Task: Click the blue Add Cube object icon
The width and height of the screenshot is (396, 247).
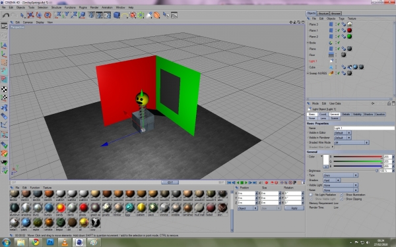Action: click(116, 15)
